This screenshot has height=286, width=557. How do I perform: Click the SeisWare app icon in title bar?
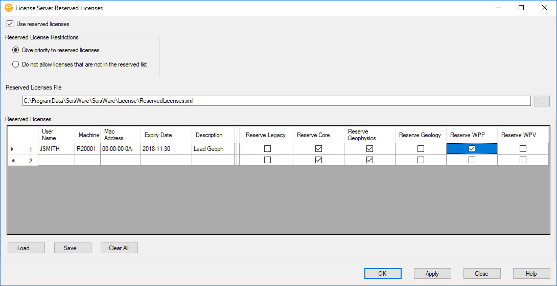click(x=8, y=8)
